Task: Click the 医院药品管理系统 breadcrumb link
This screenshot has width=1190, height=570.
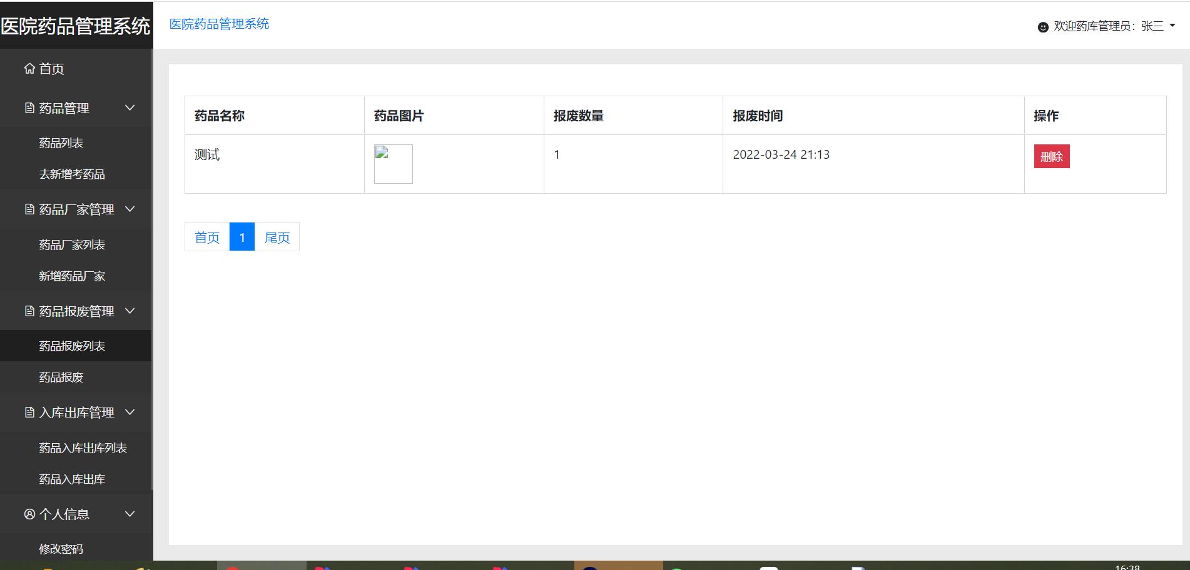Action: (x=219, y=24)
